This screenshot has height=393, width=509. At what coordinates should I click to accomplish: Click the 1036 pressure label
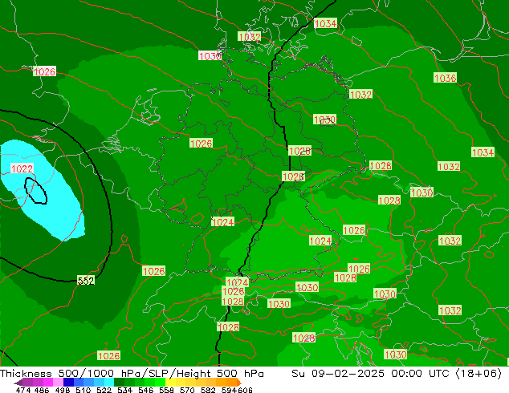pyautogui.click(x=445, y=78)
